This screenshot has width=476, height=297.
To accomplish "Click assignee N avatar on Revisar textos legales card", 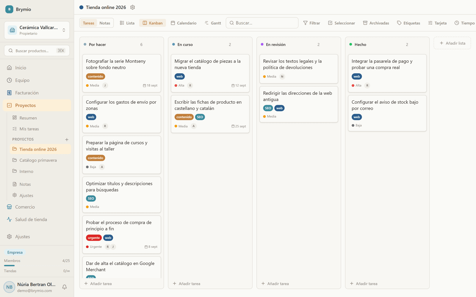I will point(282,77).
